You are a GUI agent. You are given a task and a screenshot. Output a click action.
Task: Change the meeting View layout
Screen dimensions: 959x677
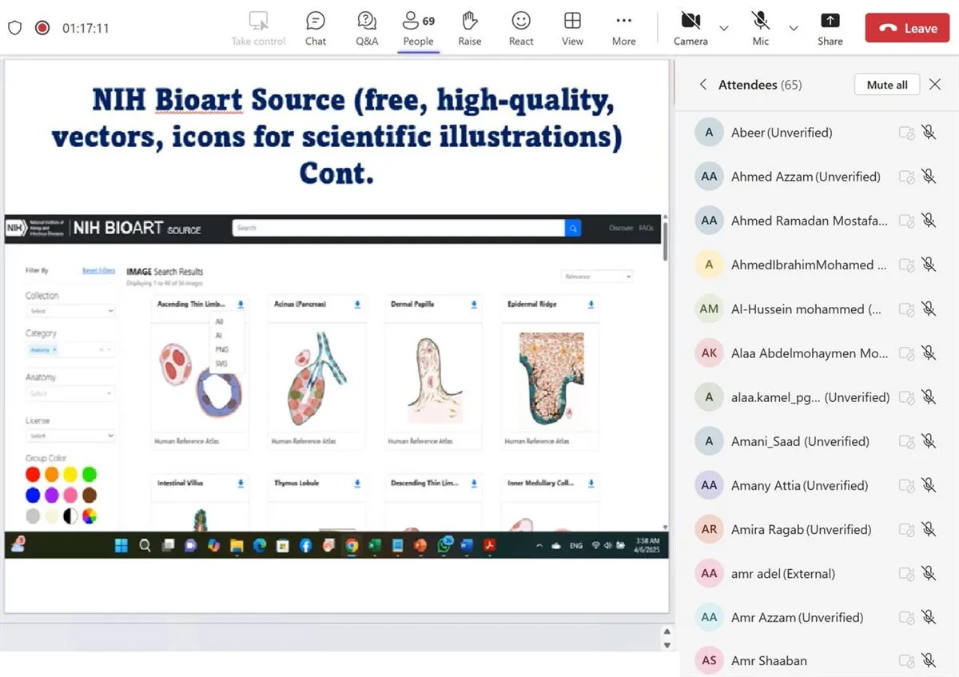click(572, 28)
